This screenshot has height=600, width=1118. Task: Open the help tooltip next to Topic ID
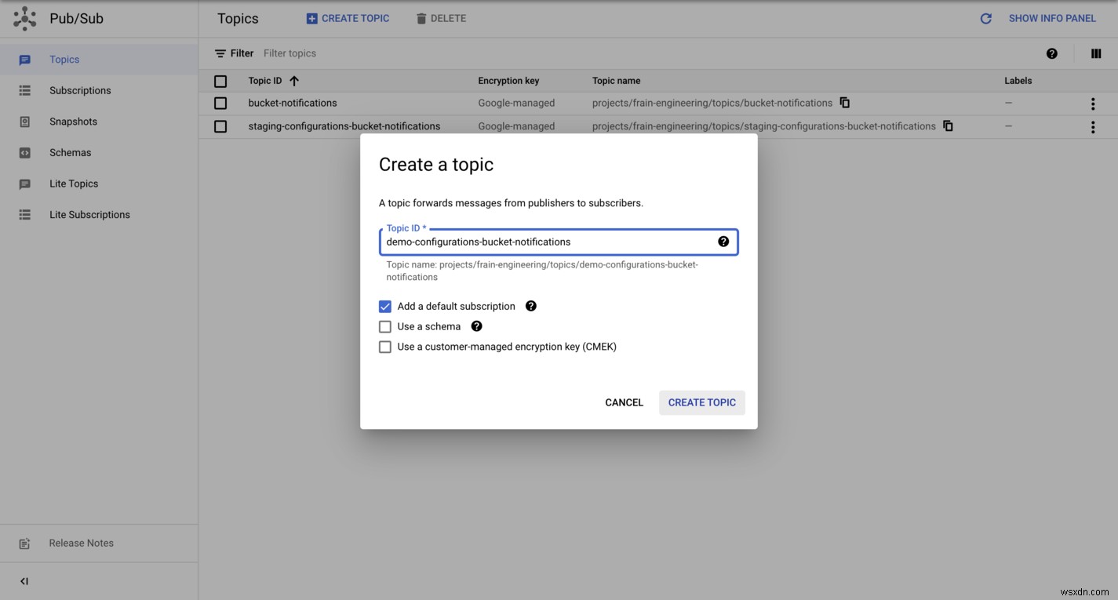(723, 242)
